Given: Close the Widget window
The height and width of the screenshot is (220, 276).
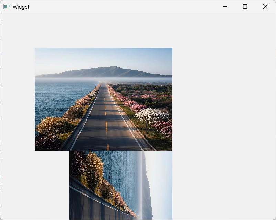Looking at the screenshot, I should point(265,7).
